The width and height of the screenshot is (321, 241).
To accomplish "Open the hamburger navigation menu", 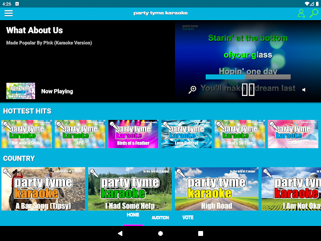I will (9, 13).
